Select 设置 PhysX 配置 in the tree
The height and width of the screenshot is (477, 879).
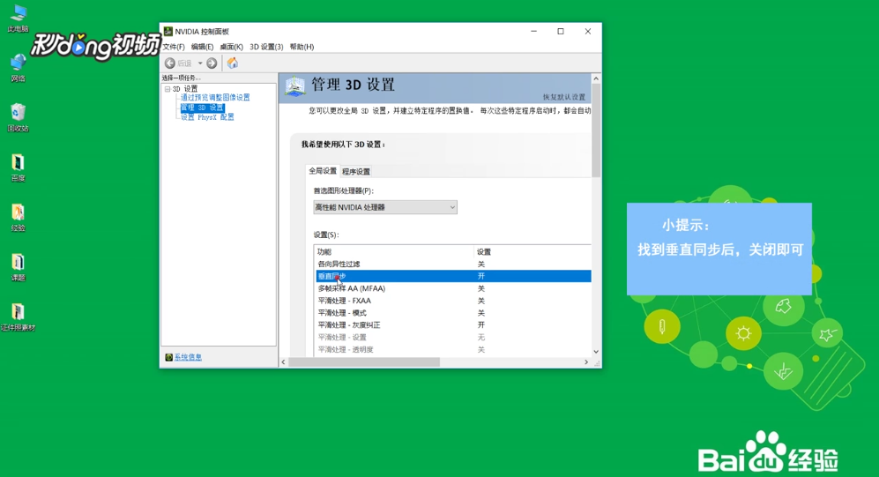coord(207,117)
